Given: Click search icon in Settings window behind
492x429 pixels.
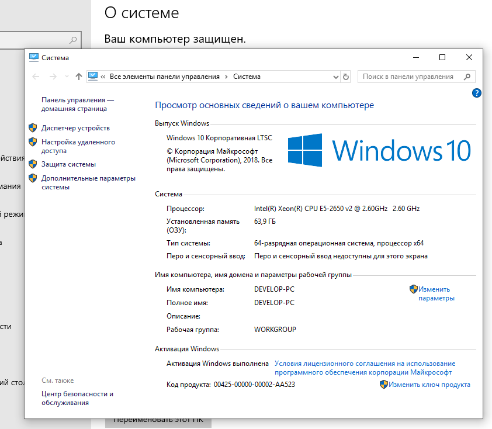Looking at the screenshot, I should [x=73, y=40].
